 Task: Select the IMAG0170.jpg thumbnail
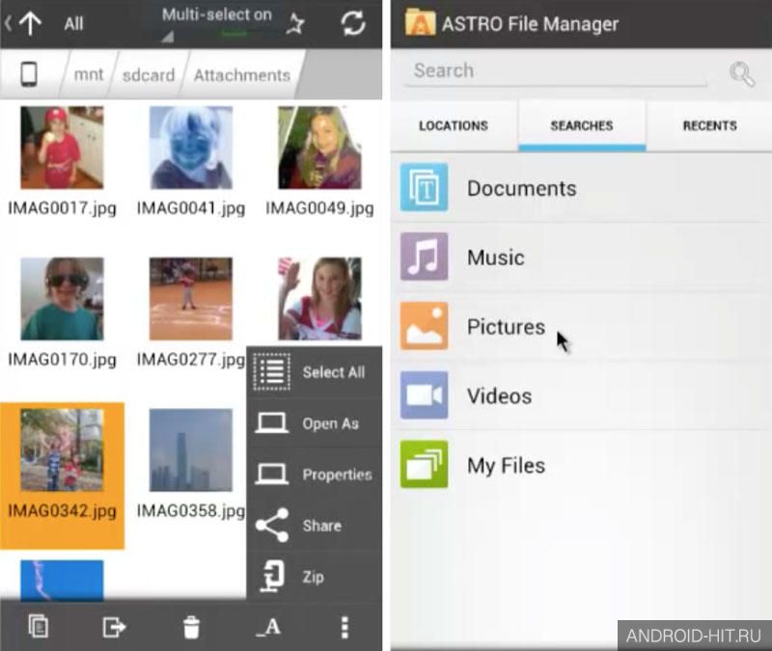click(62, 299)
